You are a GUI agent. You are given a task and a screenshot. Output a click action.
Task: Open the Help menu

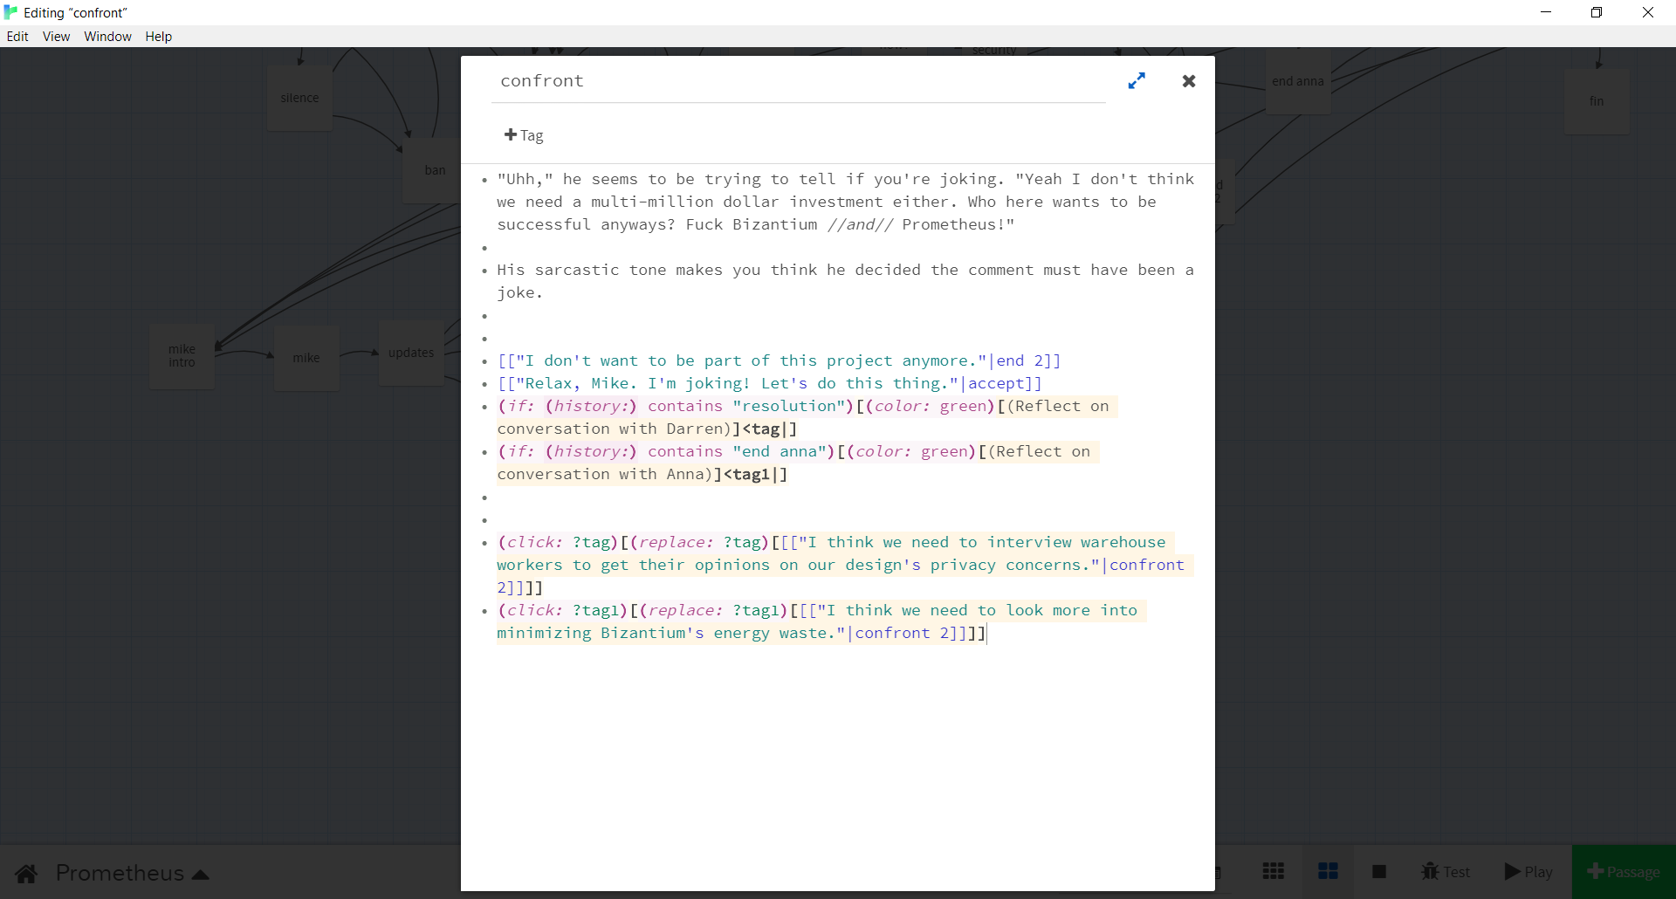(158, 37)
